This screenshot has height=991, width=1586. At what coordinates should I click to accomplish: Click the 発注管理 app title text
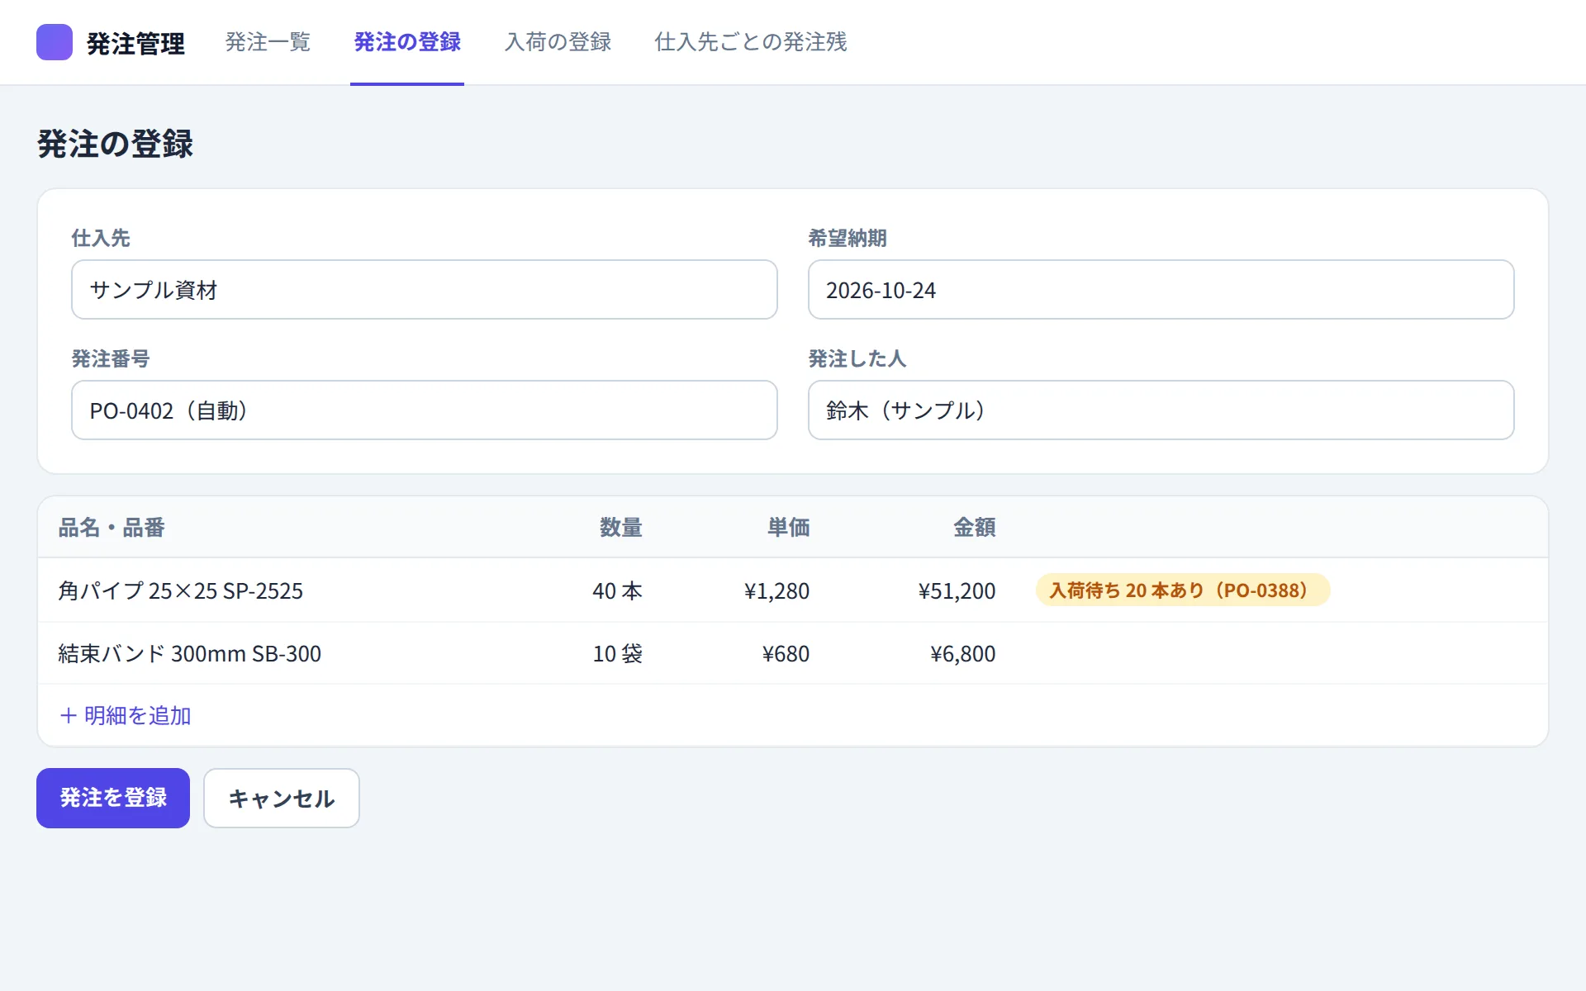point(135,43)
